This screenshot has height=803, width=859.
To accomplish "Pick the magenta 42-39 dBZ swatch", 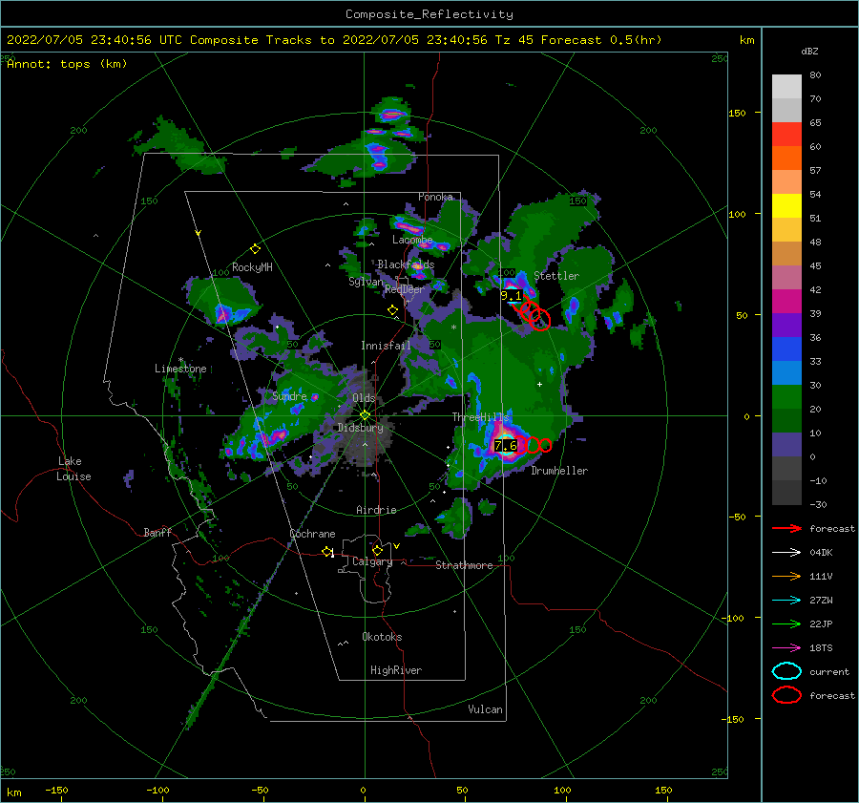I will (786, 302).
